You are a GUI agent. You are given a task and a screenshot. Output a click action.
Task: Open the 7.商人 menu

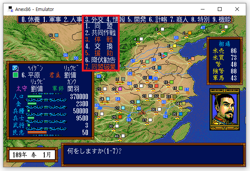(179, 20)
